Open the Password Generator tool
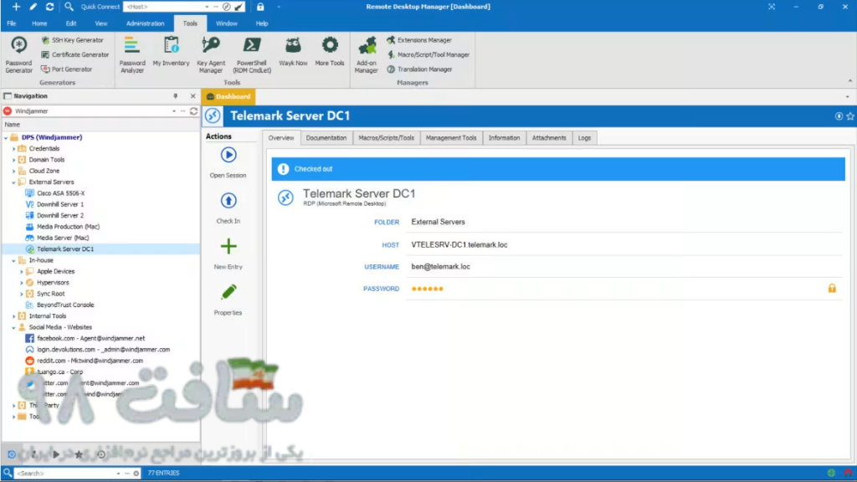This screenshot has height=482, width=857. [18, 54]
